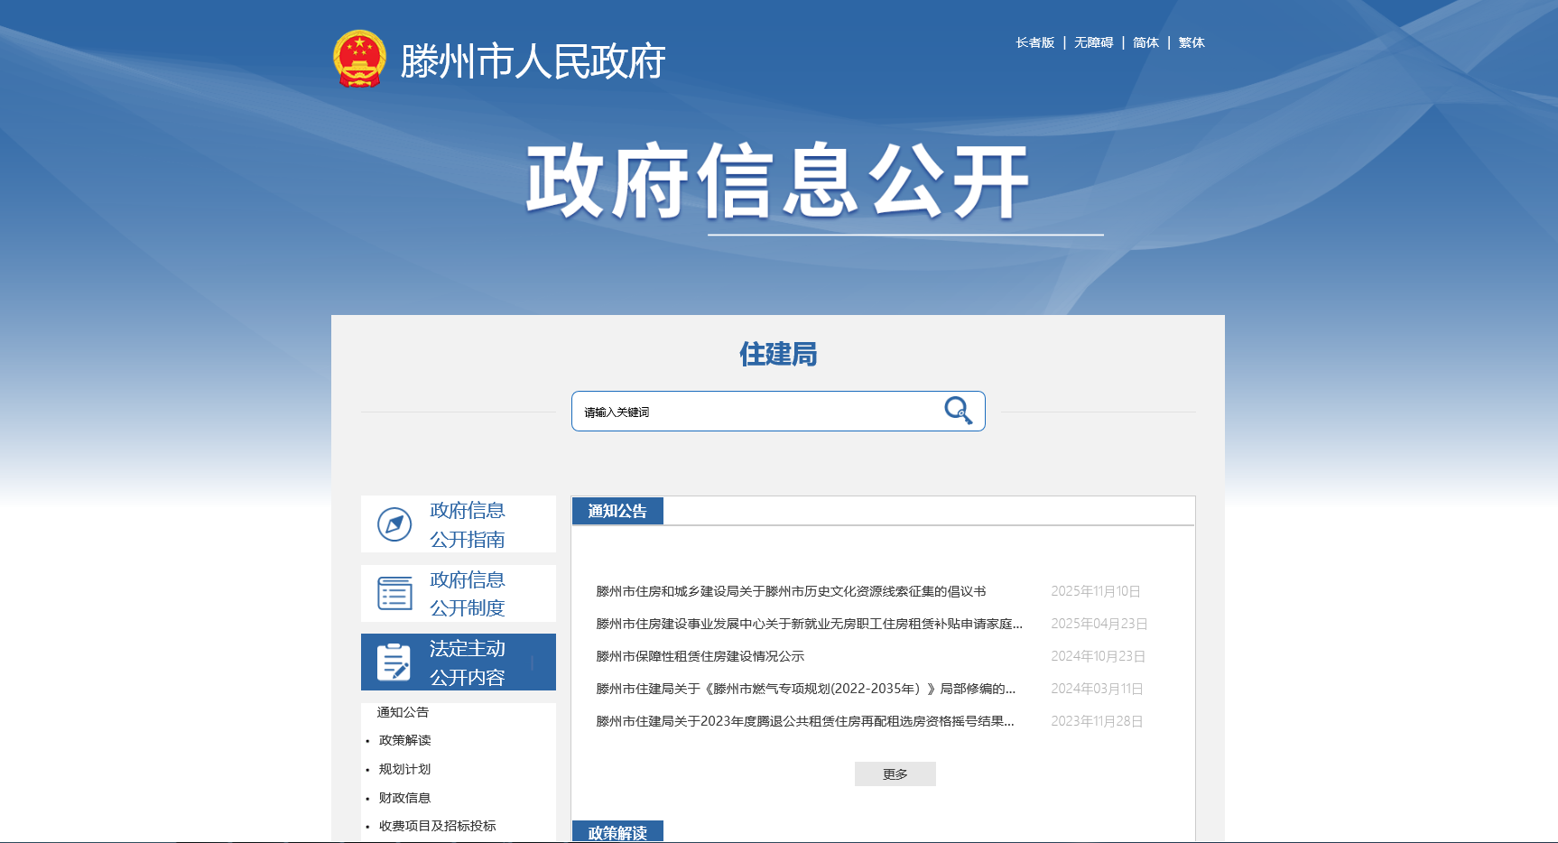1558x843 pixels.
Task: Select 规划计划 in sidebar list
Action: 404,769
